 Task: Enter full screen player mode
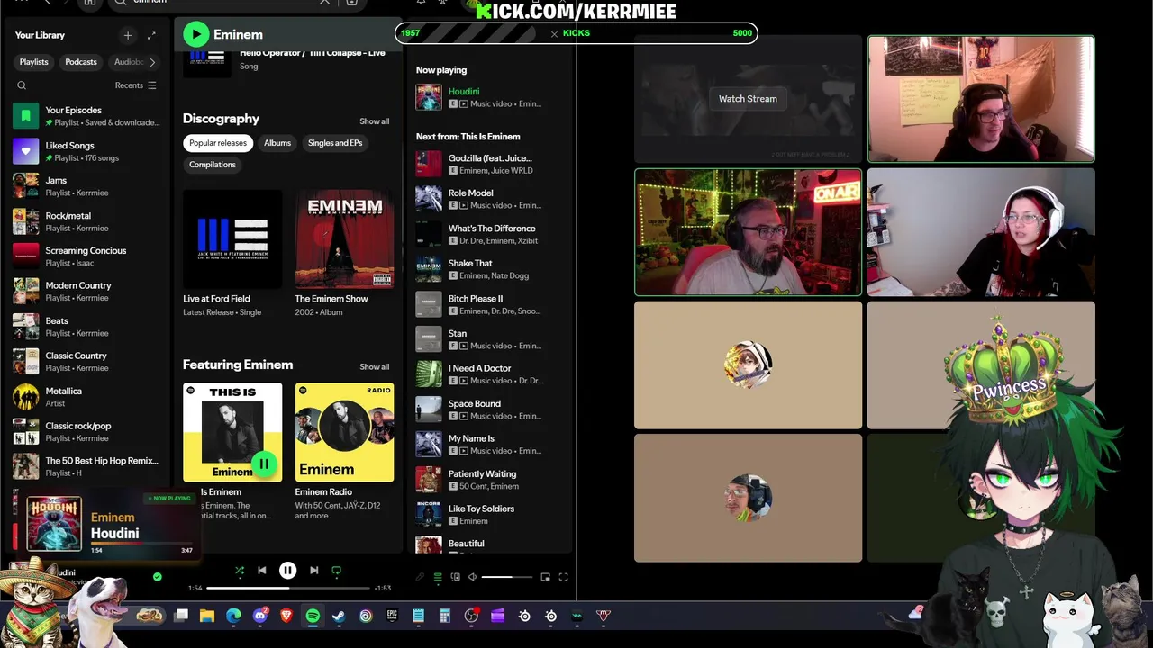(564, 577)
